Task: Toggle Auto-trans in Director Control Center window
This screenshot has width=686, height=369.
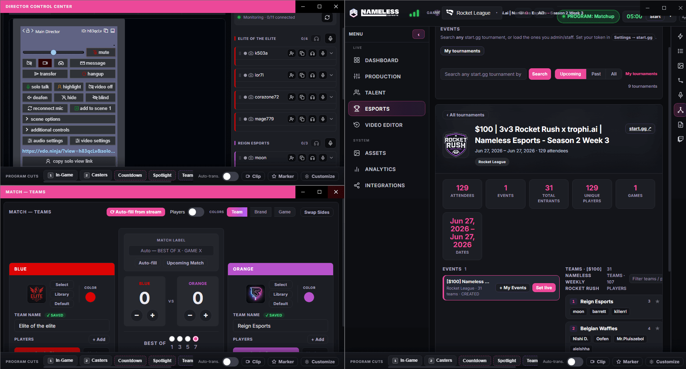Action: click(x=230, y=176)
